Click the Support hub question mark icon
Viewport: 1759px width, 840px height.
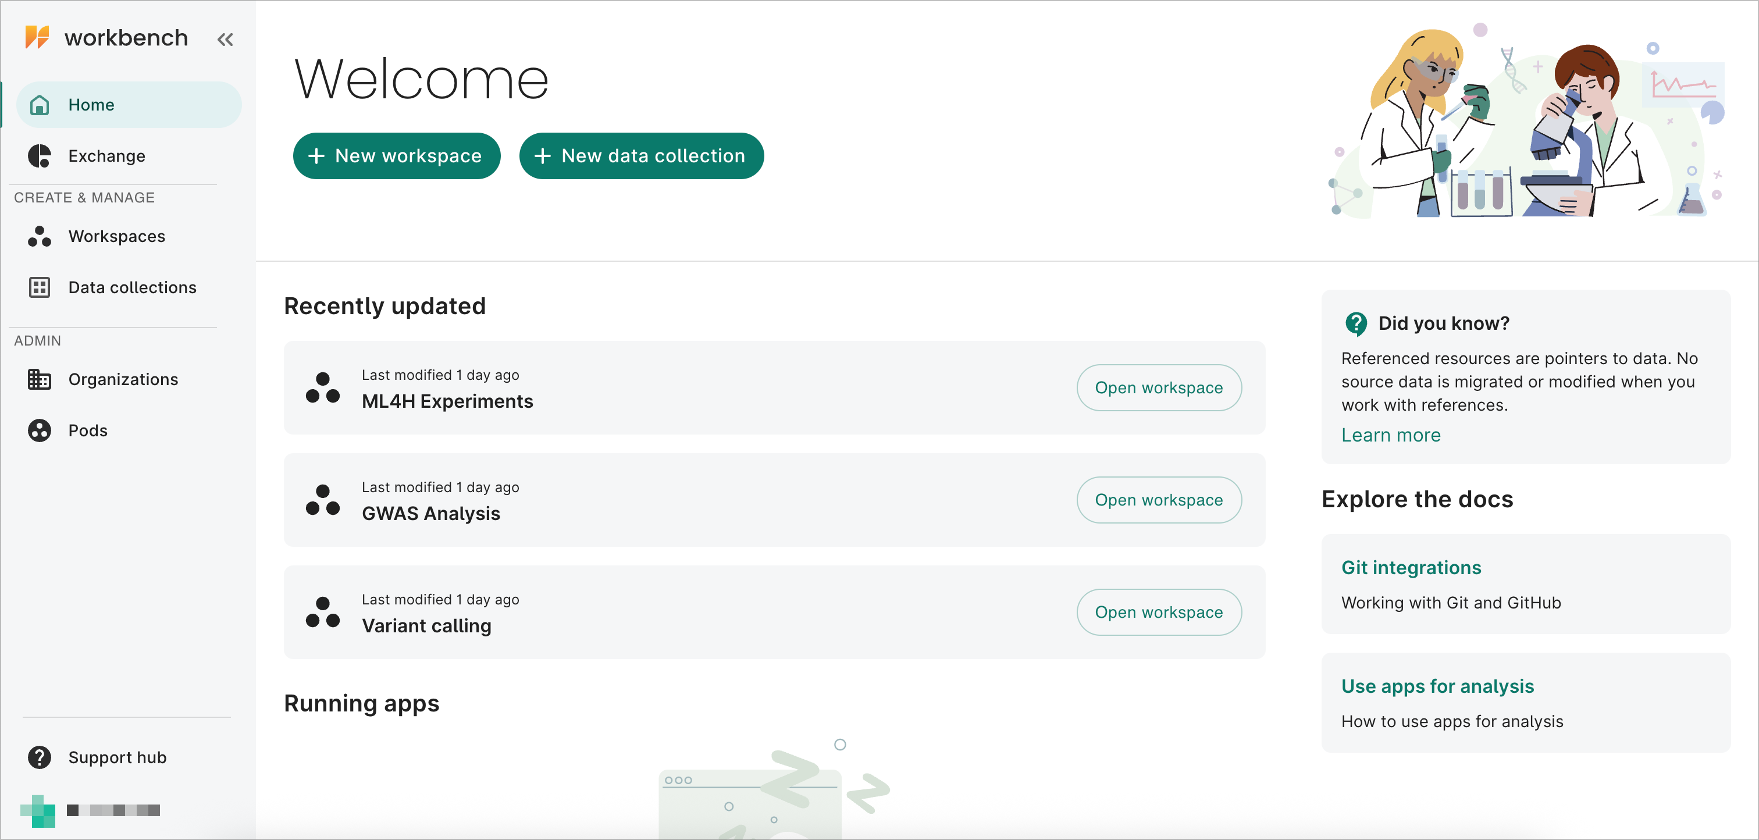click(39, 757)
